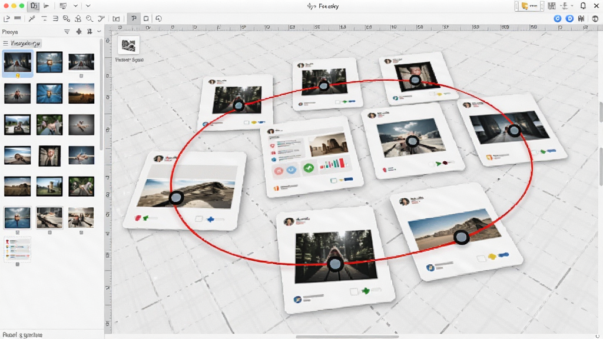Viewport: 603px width, 339px height.
Task: Toggle the checkbox on the center dashboard card
Action: [333, 180]
